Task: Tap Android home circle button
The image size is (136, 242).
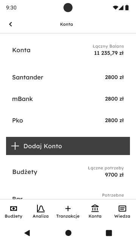Action: [68, 233]
